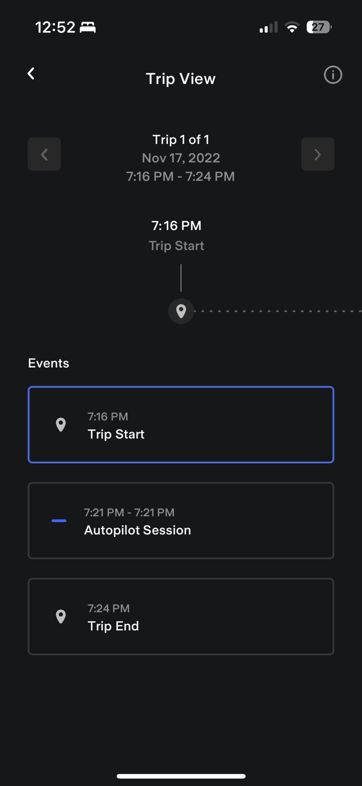Screen dimensions: 362x786
Task: Tap the battery indicator in status bar
Action: [x=319, y=27]
